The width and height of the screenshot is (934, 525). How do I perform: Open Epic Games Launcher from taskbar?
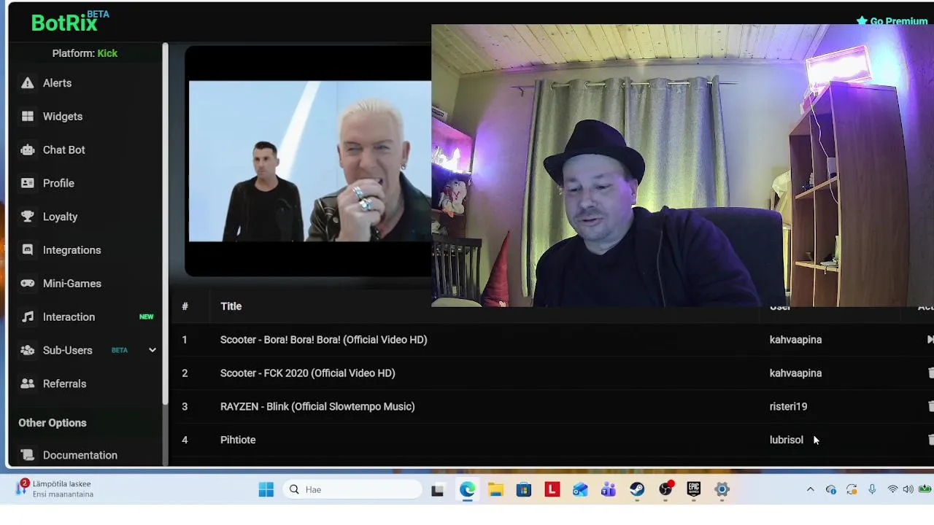693,489
